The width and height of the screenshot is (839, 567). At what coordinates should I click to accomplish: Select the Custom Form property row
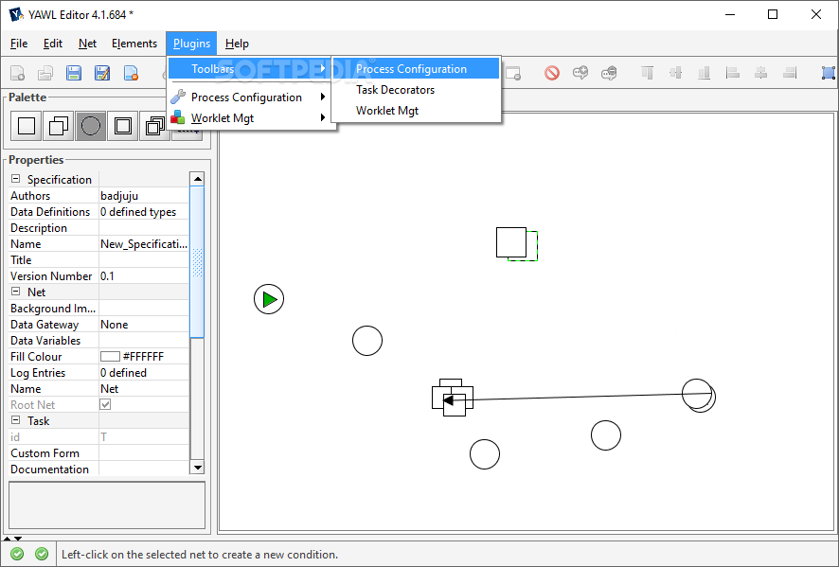[x=99, y=453]
